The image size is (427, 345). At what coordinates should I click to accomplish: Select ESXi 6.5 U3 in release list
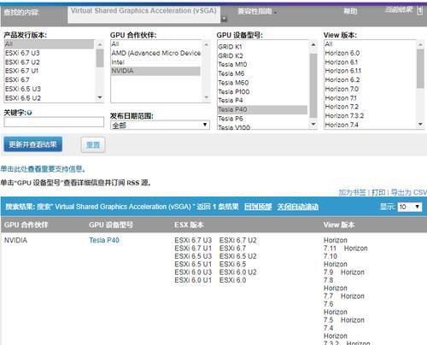(x=49, y=89)
